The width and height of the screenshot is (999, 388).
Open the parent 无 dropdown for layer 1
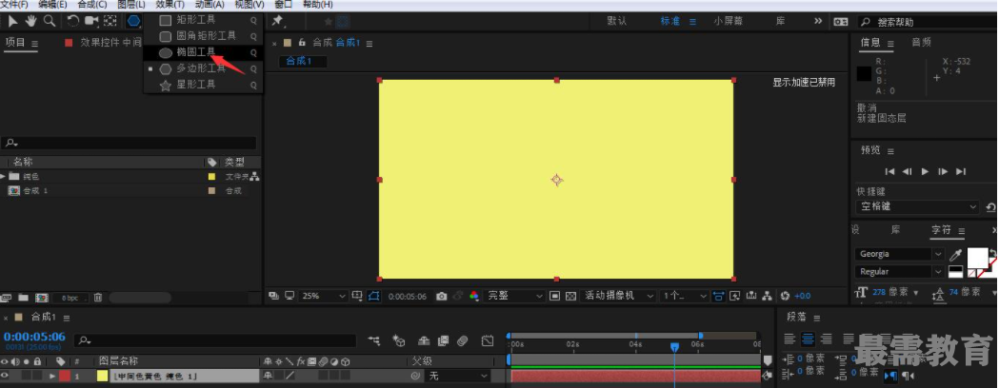[x=457, y=376]
